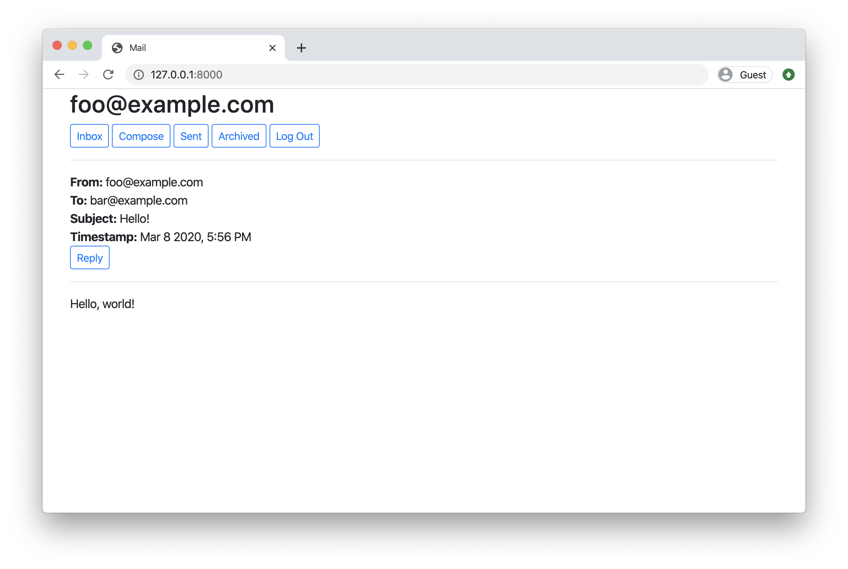Click the Inbox navigation button
Screen dimensions: 848x569
pos(88,136)
